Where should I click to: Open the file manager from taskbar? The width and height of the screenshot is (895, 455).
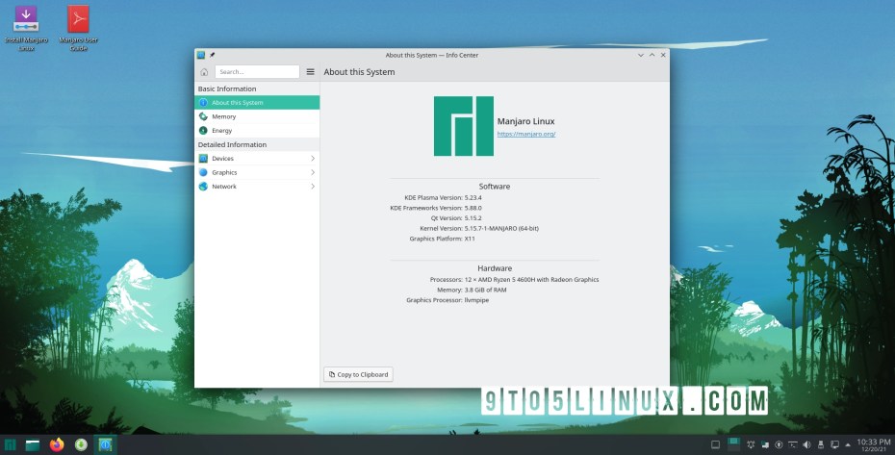pos(33,444)
